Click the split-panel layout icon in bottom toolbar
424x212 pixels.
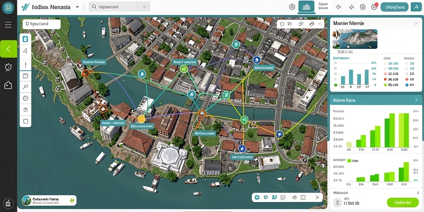[303, 198]
